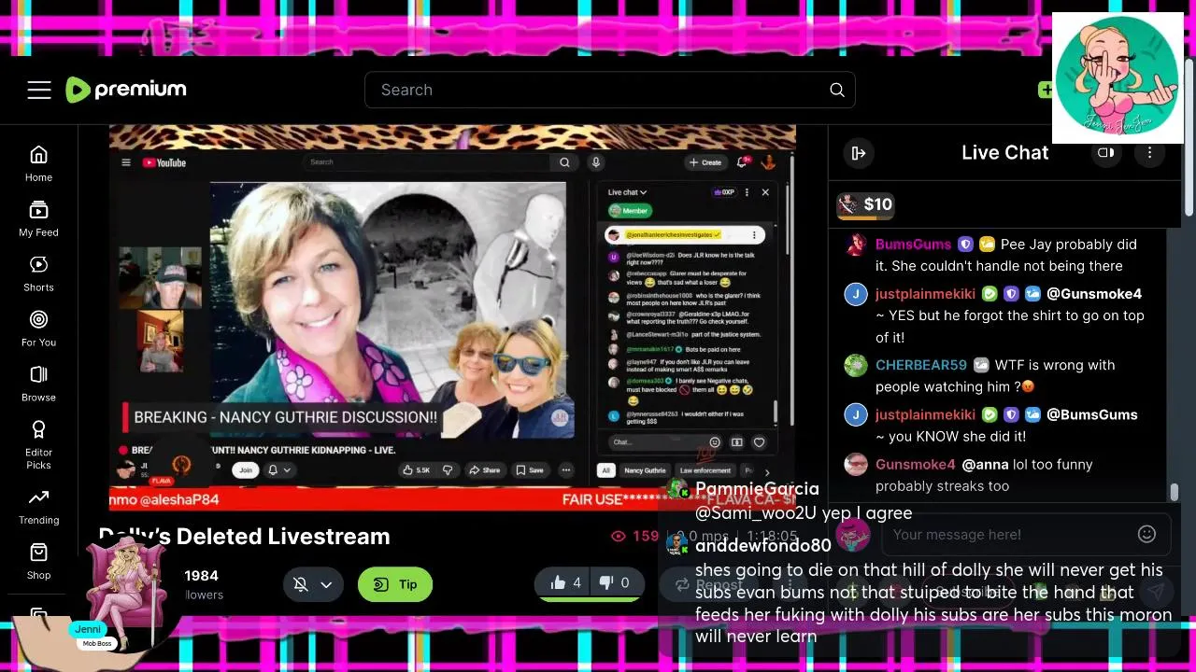Image resolution: width=1196 pixels, height=672 pixels.
Task: Expand the notification options chevron
Action: point(326,584)
